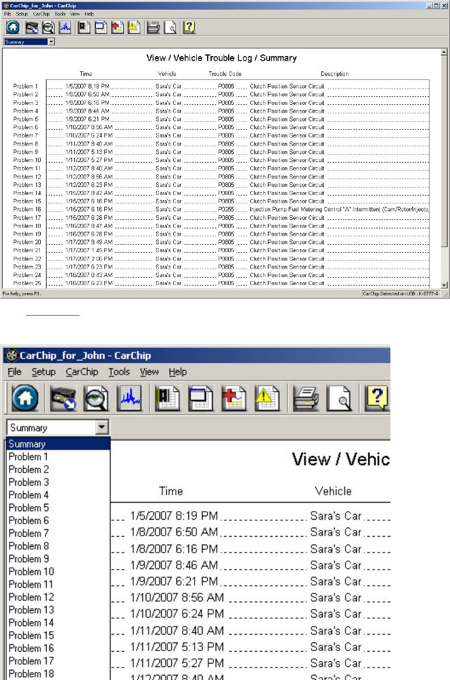Click 1/10/2007 6:24 PM in enlarged view
Screen dimensions: 450x680
pyautogui.click(x=176, y=614)
